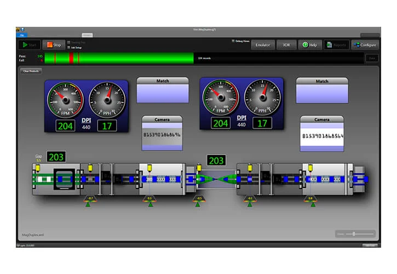The height and width of the screenshot is (274, 397).
Task: Click the fourth alignment indicator below conveyor
Action: pos(250,201)
